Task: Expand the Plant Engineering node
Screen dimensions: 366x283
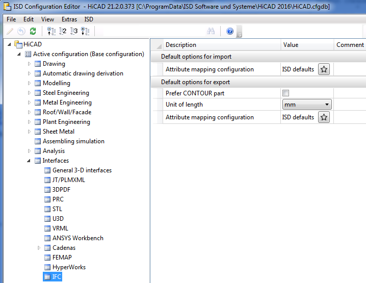Action: [29, 122]
